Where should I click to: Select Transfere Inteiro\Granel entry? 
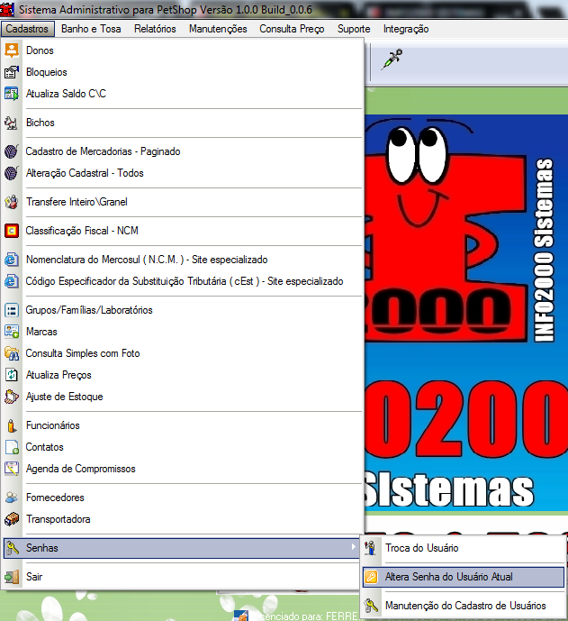coord(183,202)
